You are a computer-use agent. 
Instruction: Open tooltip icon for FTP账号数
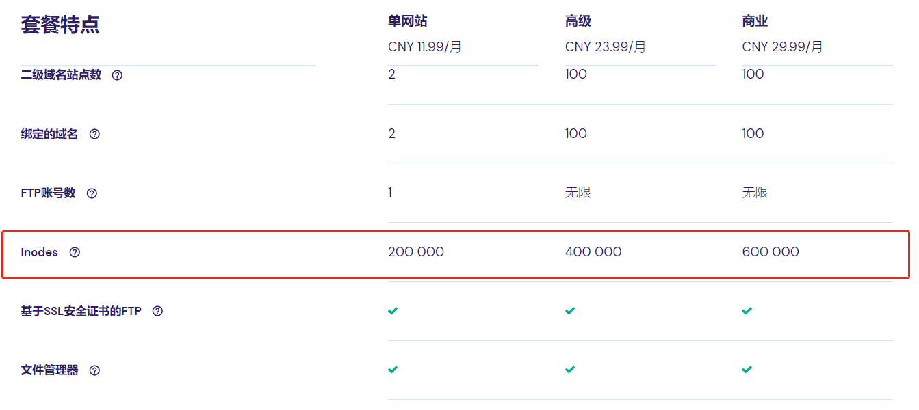[x=92, y=193]
